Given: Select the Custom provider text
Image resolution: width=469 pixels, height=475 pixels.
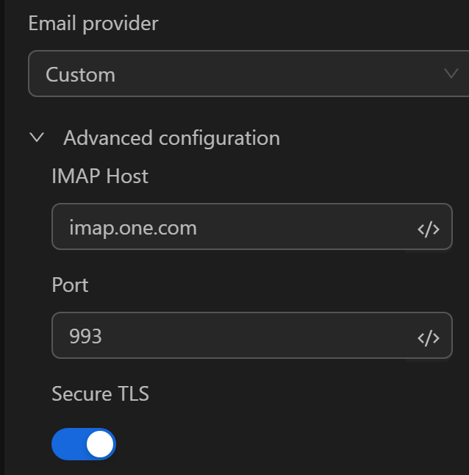Looking at the screenshot, I should (x=80, y=75).
